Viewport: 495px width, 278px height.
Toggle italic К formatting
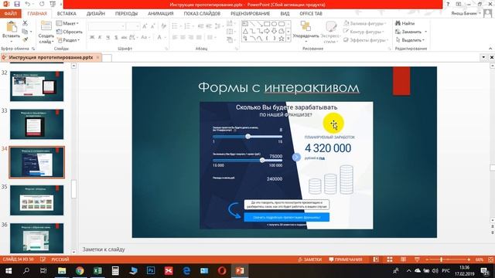100,37
